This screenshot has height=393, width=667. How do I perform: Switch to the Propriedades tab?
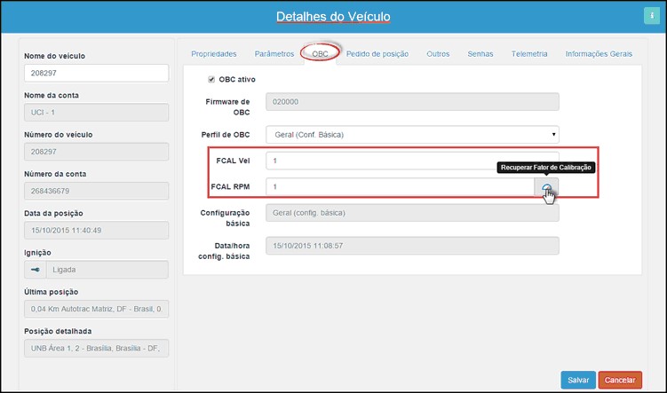[x=213, y=54]
